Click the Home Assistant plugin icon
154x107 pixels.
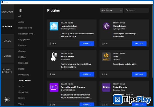click(54, 26)
